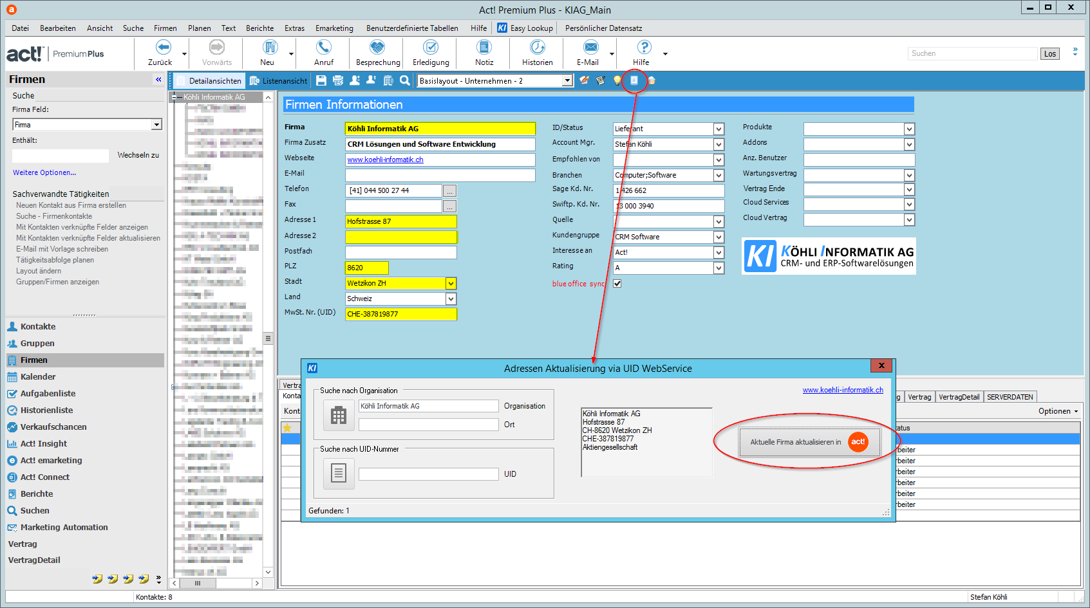Viewport: 1090px width, 608px height.
Task: Click the KI Easy Lookup icon
Action: pos(502,28)
